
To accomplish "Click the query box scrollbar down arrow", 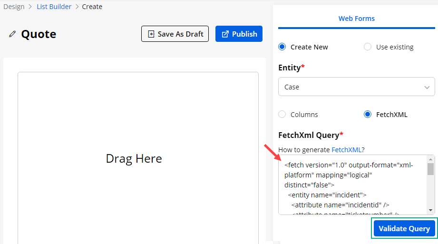I will [430, 210].
